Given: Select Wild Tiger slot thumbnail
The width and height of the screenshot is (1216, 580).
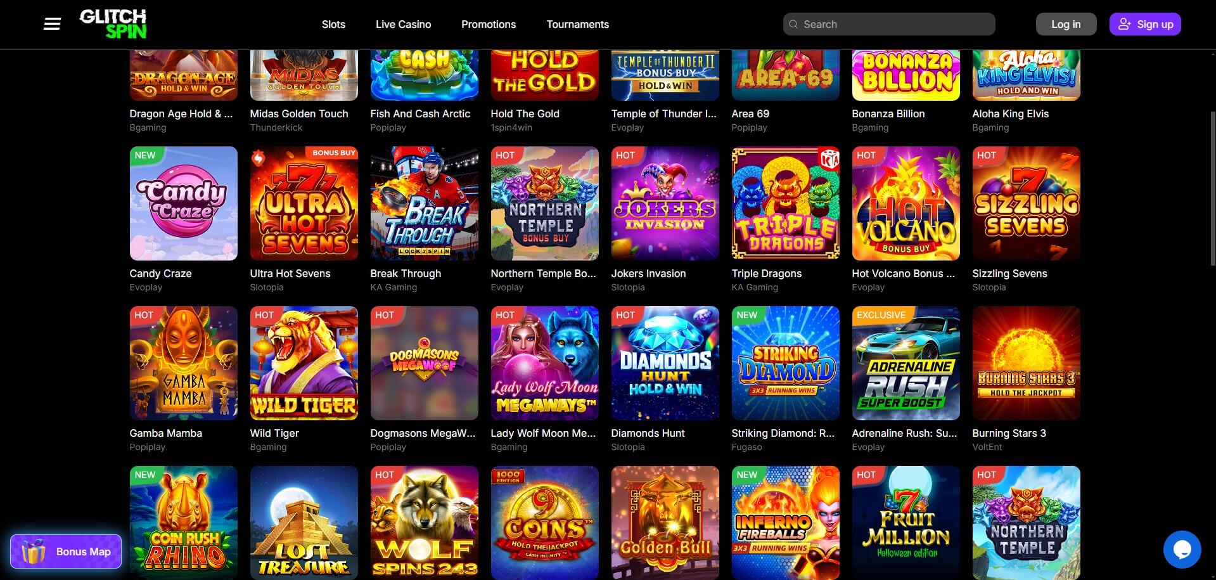Looking at the screenshot, I should (x=304, y=363).
